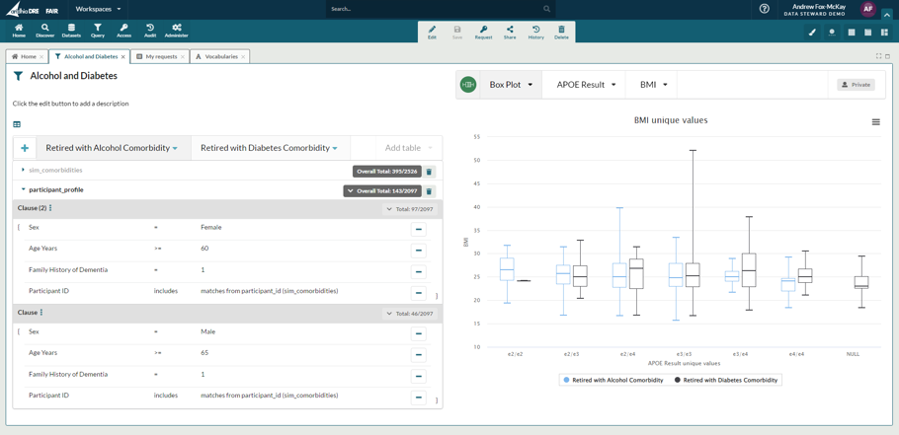Go to Home in the main toolbar
The height and width of the screenshot is (435, 899).
coord(19,31)
